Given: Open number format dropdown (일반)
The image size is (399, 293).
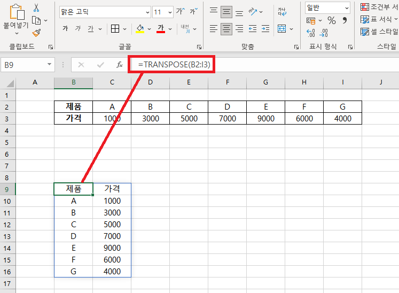Looking at the screenshot, I should pos(347,8).
